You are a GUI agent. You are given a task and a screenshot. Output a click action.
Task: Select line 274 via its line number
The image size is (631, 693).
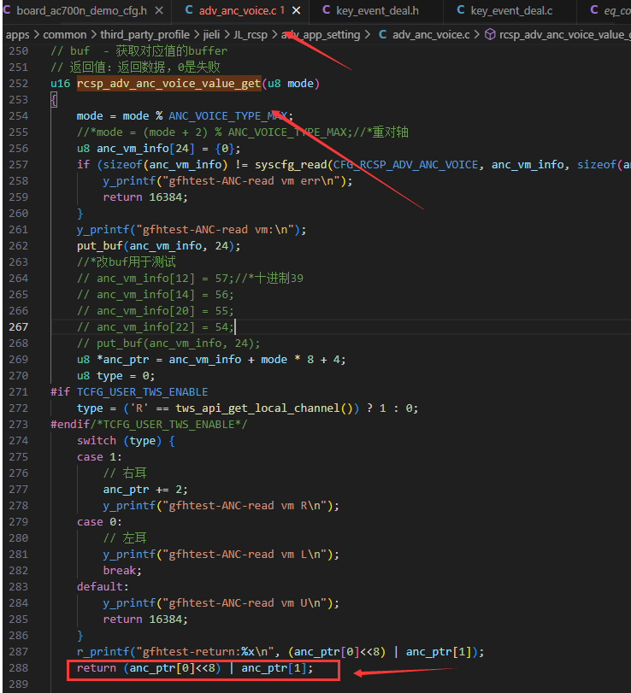[x=18, y=441]
